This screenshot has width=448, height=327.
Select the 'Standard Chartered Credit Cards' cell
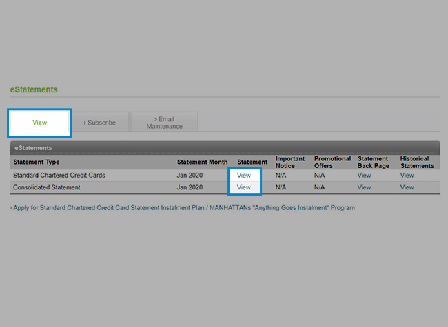tap(59, 175)
